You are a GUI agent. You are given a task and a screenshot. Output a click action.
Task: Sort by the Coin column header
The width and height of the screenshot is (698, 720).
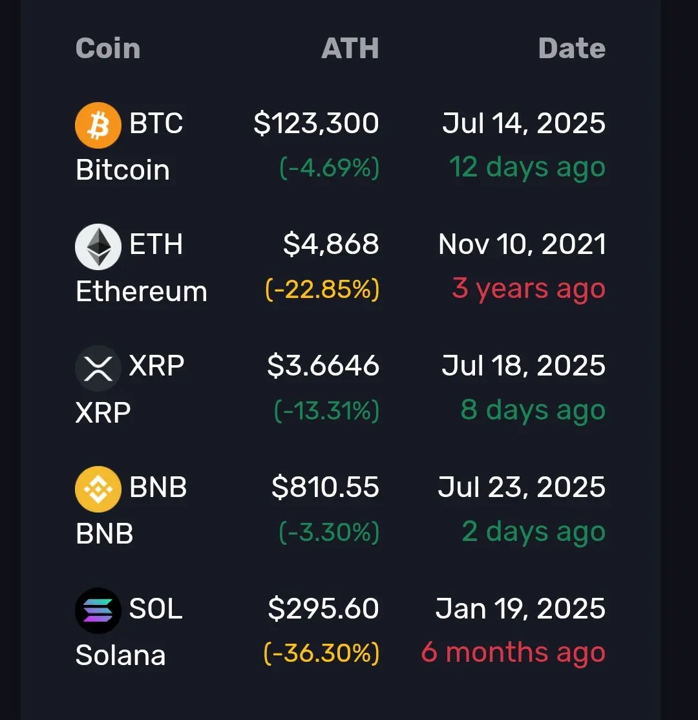coord(108,48)
